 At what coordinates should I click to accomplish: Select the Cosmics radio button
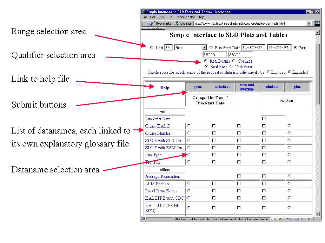coord(234,61)
